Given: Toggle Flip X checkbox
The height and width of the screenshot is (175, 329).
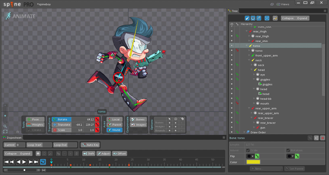Looking at the screenshot, I should 249,156.
